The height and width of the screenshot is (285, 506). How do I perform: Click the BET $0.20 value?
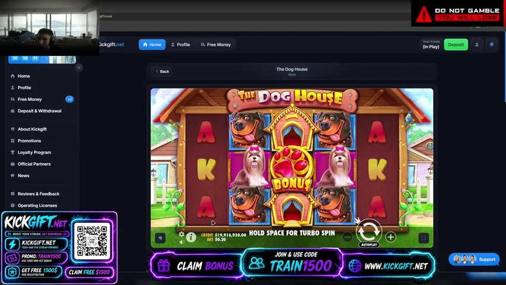[x=220, y=240]
